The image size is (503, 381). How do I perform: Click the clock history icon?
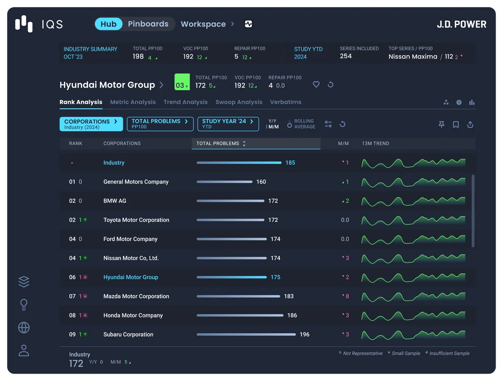click(459, 102)
